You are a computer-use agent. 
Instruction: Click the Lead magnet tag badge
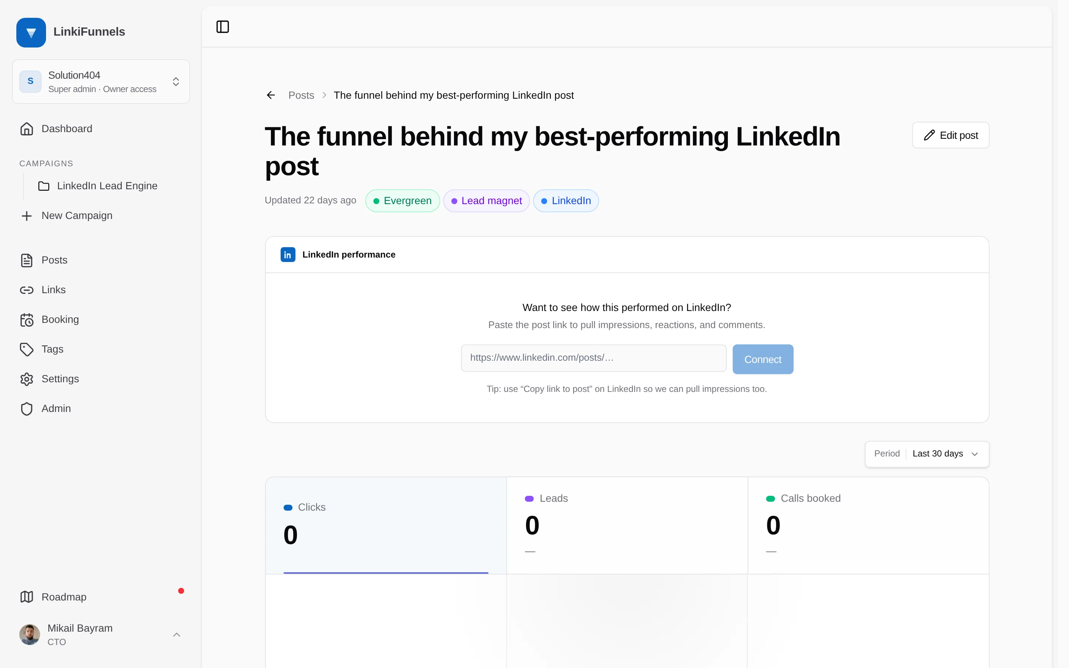click(486, 200)
